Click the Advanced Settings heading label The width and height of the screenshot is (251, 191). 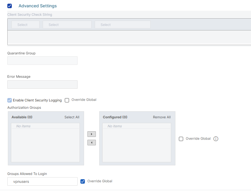pyautogui.click(x=37, y=6)
